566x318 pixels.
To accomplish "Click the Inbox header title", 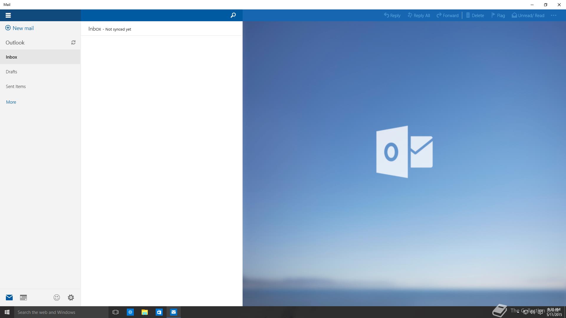I will [95, 29].
